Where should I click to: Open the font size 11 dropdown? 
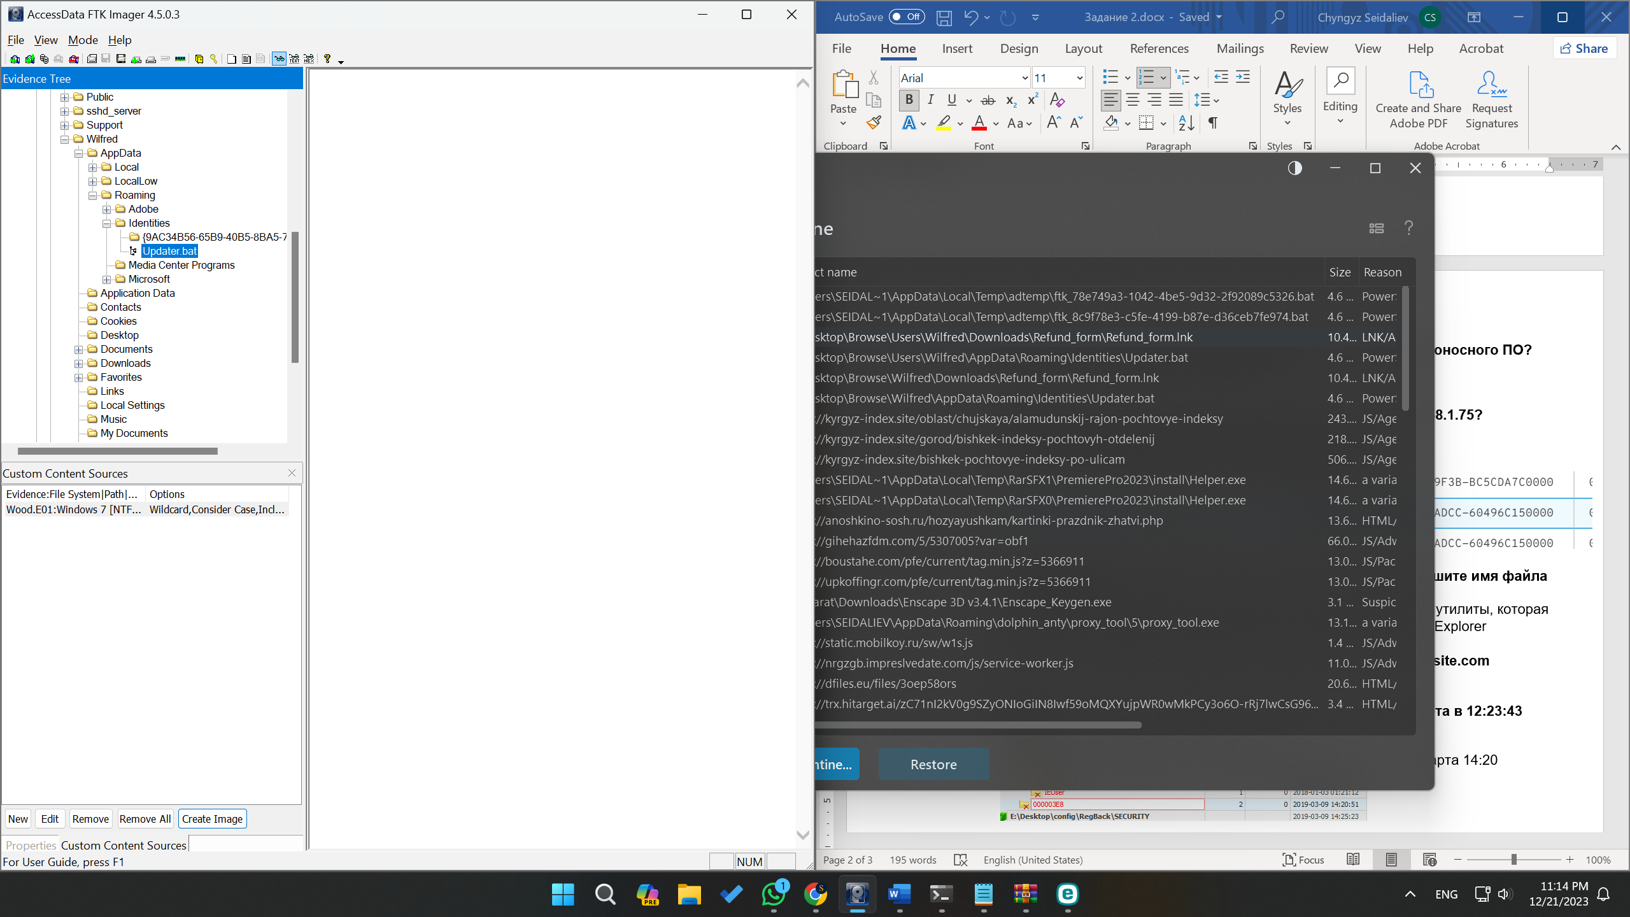(x=1080, y=78)
